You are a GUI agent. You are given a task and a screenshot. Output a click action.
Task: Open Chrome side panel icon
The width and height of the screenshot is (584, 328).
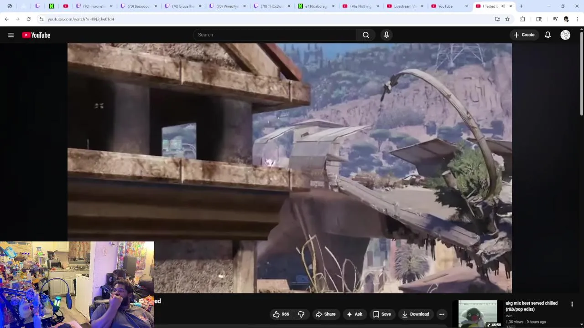click(x=539, y=19)
